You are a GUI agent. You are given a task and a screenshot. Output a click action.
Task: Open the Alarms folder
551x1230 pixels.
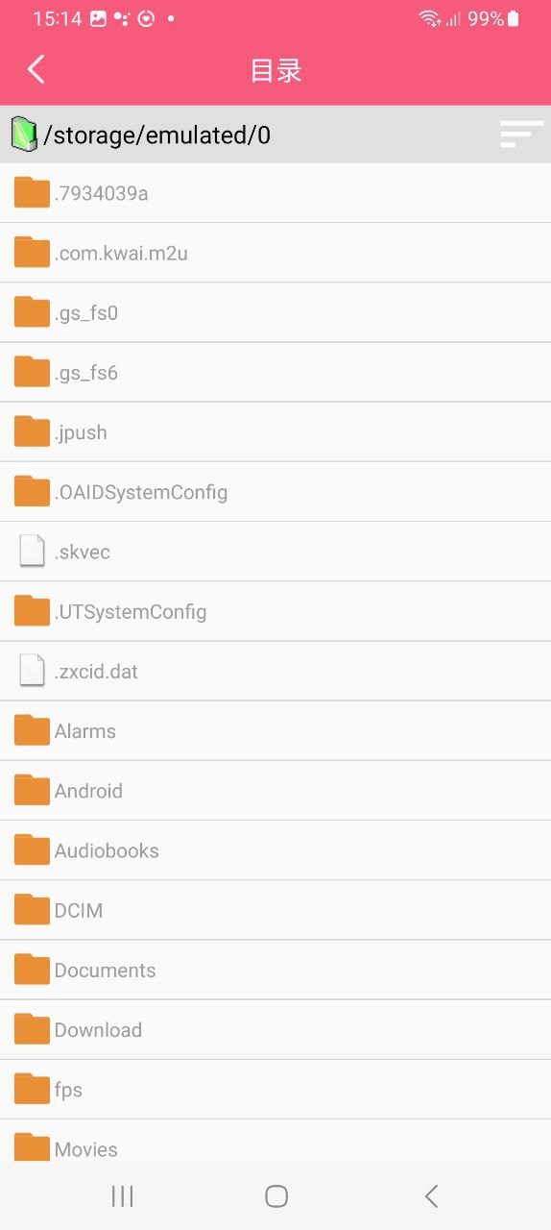(x=275, y=730)
